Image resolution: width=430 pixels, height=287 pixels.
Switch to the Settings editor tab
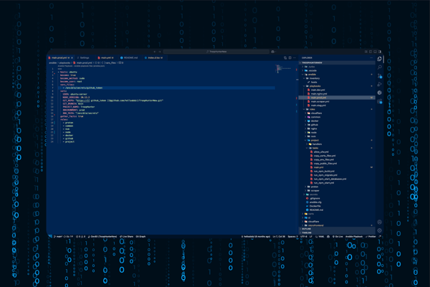(84, 57)
